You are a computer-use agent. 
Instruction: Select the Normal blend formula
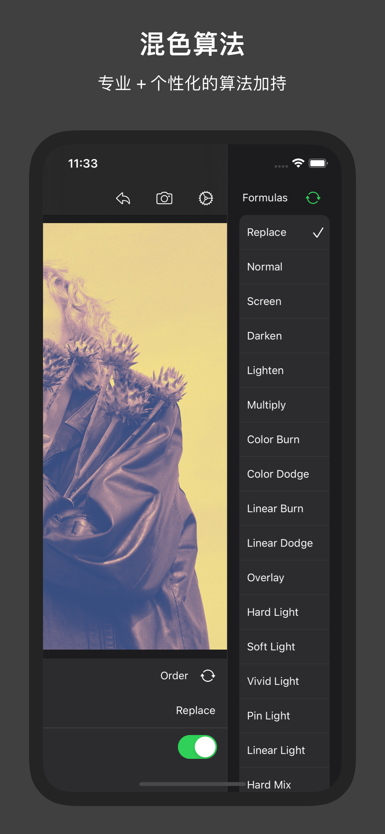tap(284, 267)
